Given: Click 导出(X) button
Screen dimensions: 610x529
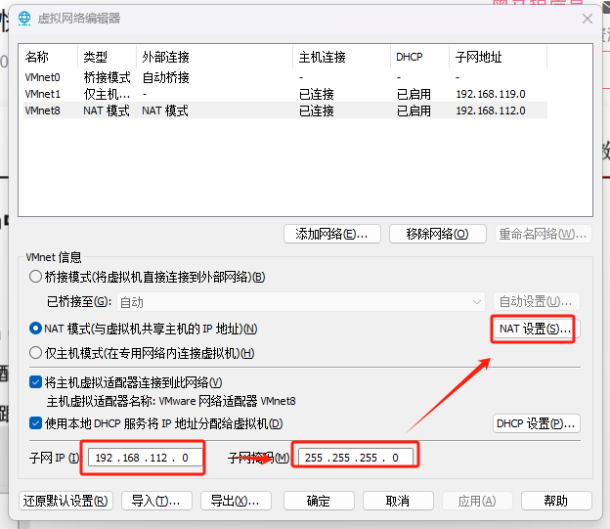Looking at the screenshot, I should [x=236, y=501].
